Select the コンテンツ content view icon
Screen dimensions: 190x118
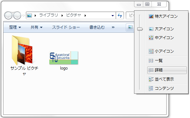point(151,88)
